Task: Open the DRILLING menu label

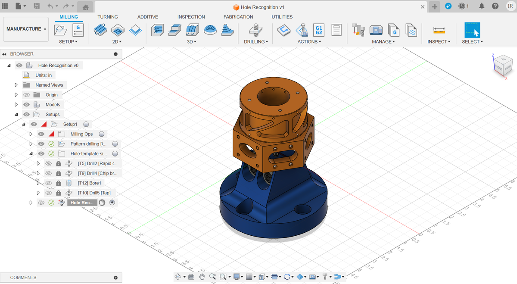Action: pos(255,42)
